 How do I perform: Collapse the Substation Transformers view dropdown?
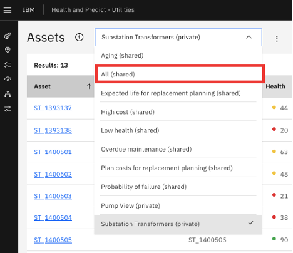(178, 38)
